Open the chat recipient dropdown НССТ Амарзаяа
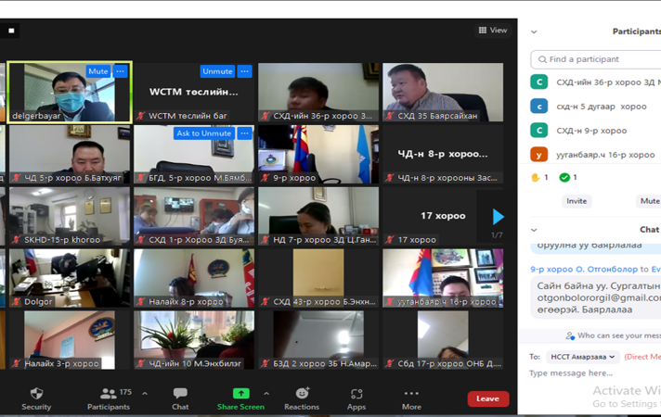This screenshot has width=661, height=417. coord(582,357)
